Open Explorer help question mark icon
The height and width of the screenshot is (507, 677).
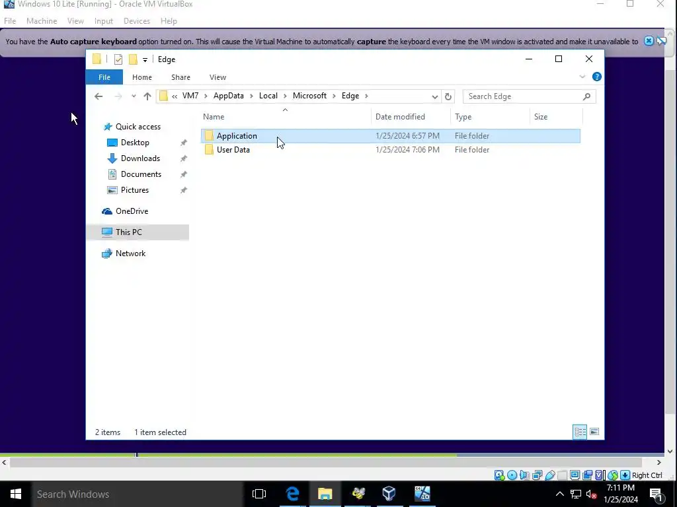pyautogui.click(x=597, y=77)
